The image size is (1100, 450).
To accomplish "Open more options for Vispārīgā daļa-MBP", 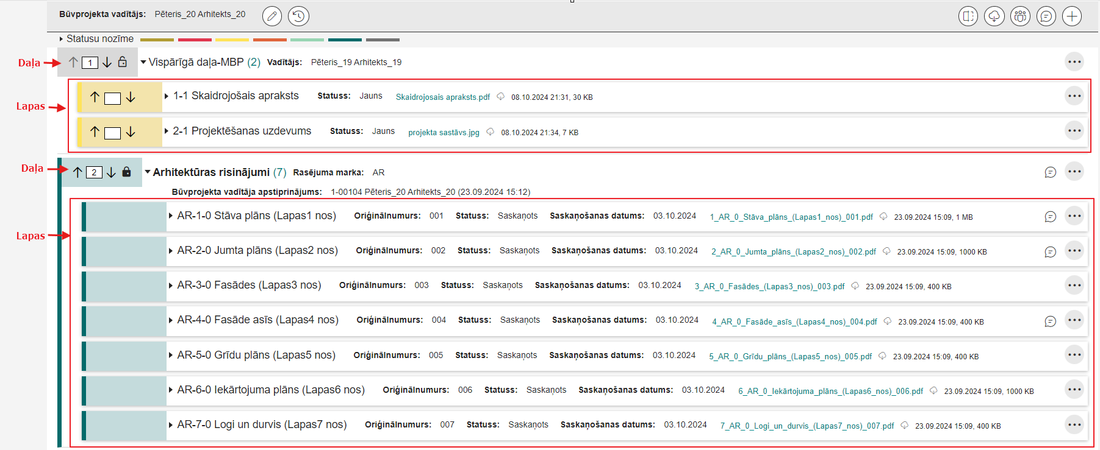I will [x=1074, y=62].
